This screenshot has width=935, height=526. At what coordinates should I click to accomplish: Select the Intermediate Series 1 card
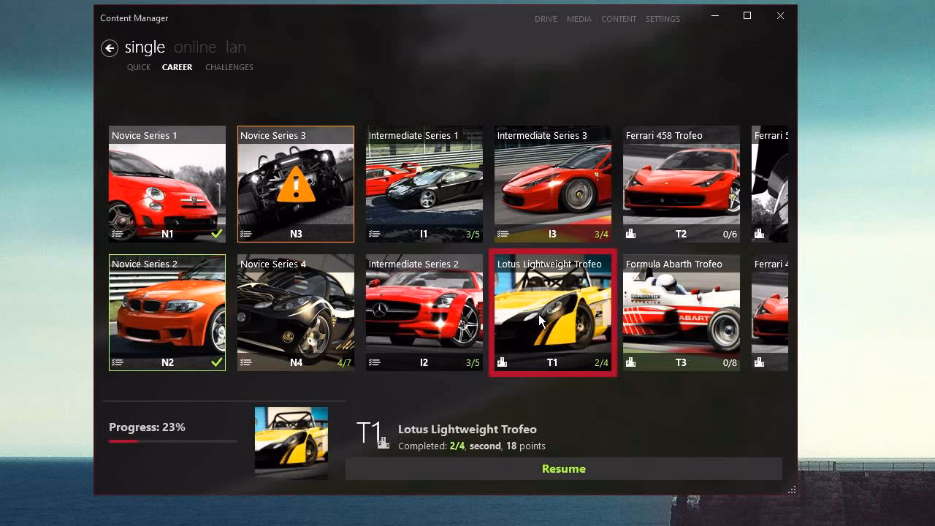point(424,184)
